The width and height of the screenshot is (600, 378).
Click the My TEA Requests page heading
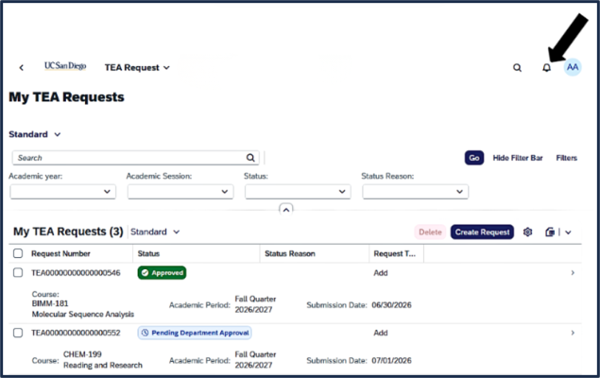[66, 97]
